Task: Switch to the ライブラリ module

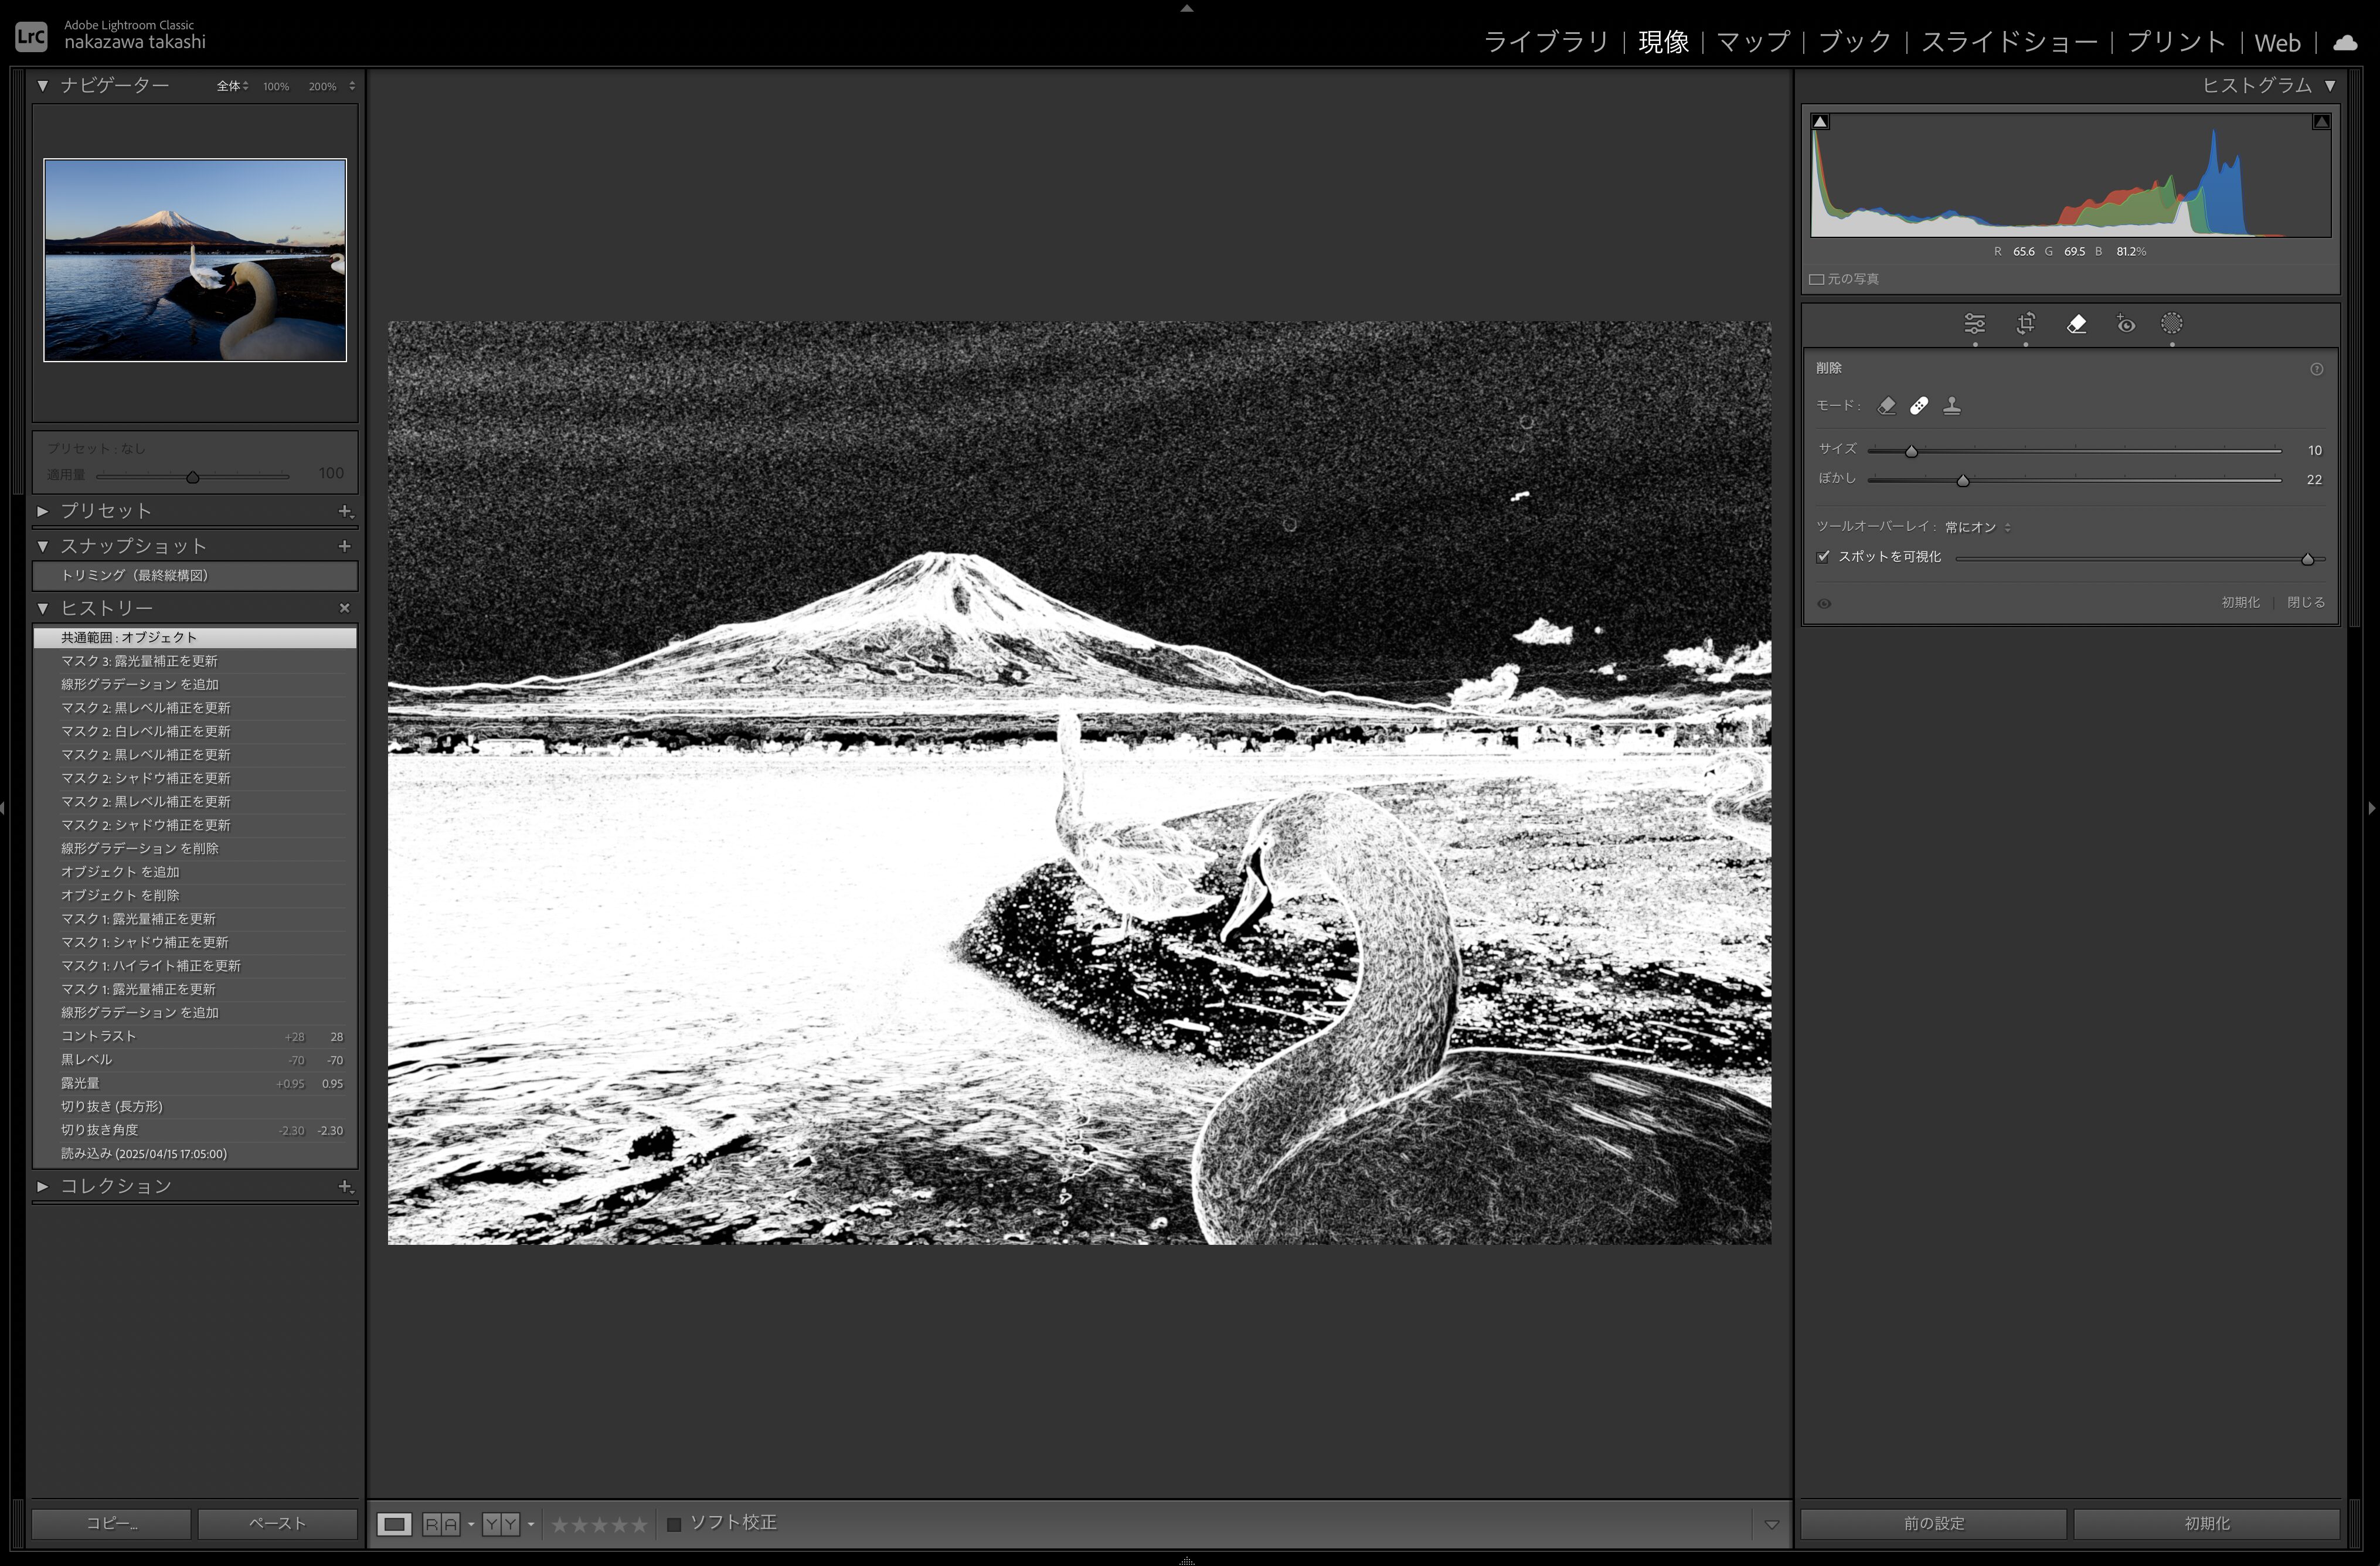Action: coord(1545,42)
